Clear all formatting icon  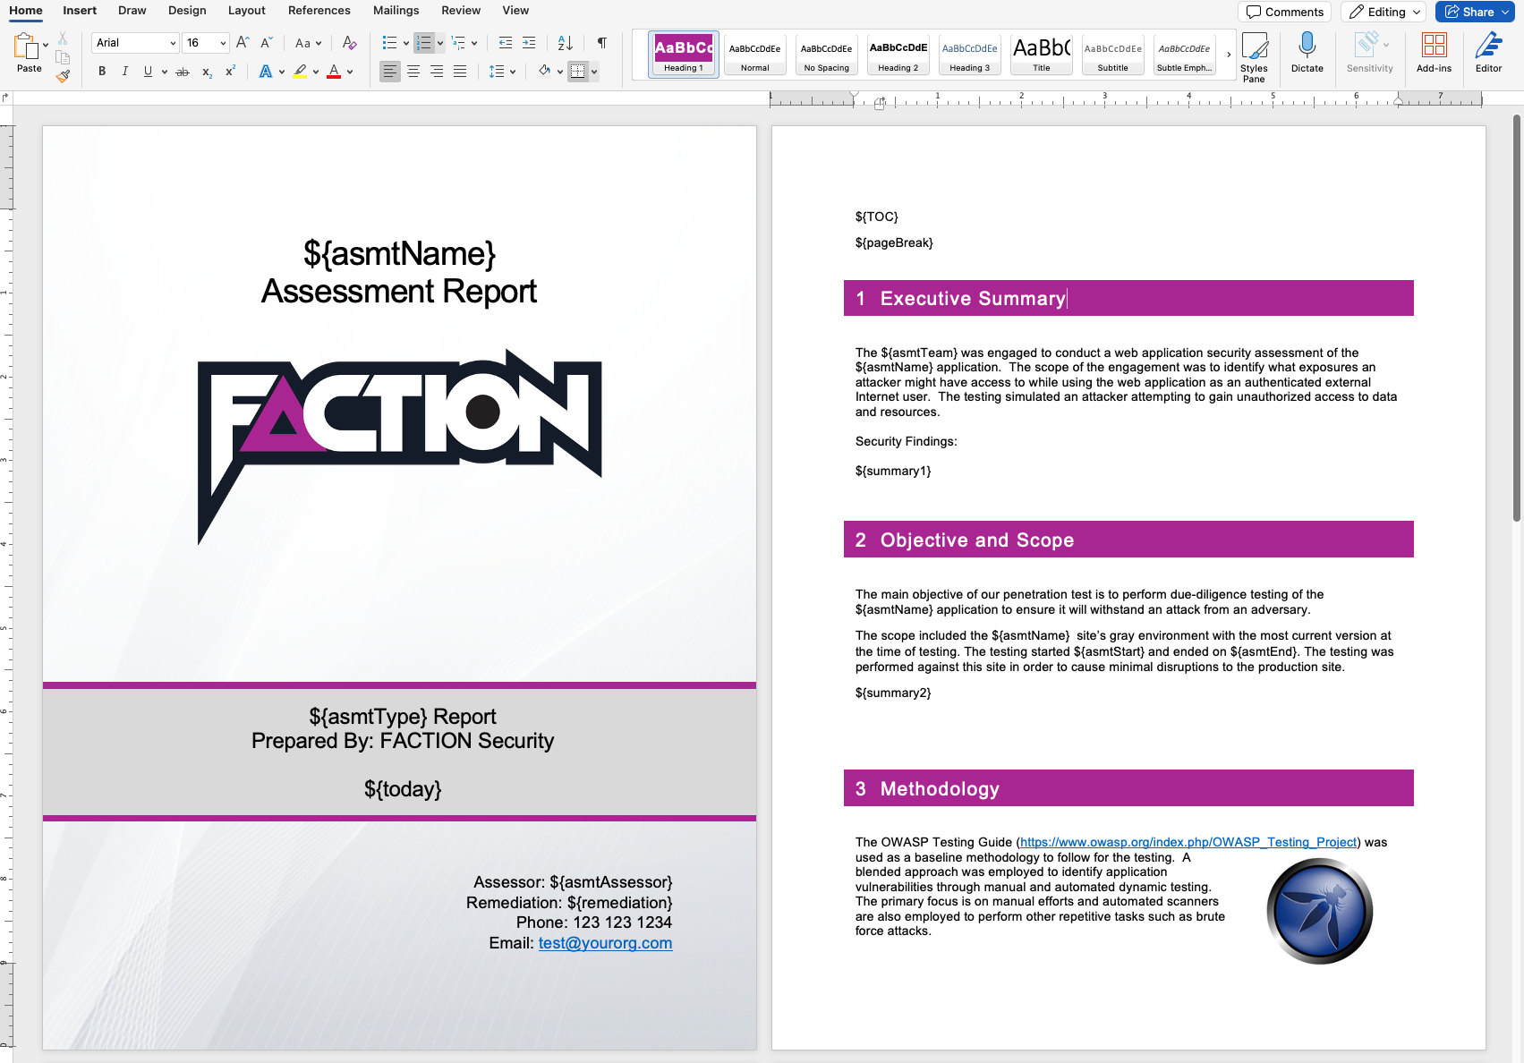[x=349, y=43]
